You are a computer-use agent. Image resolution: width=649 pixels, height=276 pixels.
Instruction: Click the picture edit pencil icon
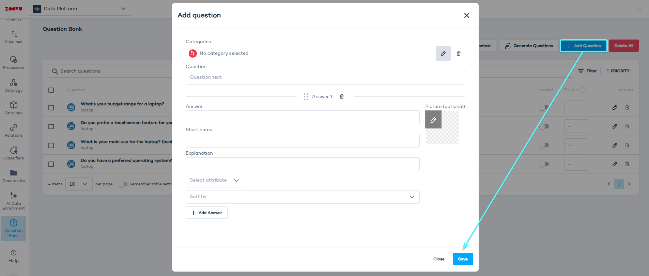click(433, 120)
